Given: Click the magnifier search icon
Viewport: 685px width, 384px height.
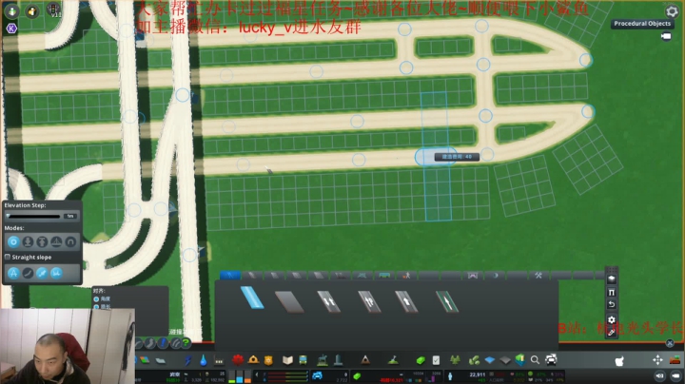Looking at the screenshot, I should click(x=535, y=360).
